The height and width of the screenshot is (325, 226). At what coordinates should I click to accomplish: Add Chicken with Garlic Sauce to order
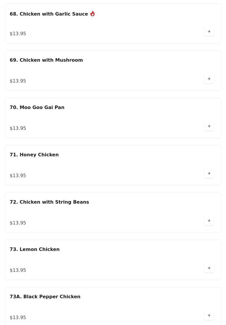209,31
